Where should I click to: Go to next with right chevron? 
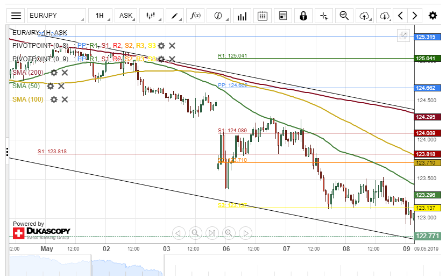click(414, 16)
